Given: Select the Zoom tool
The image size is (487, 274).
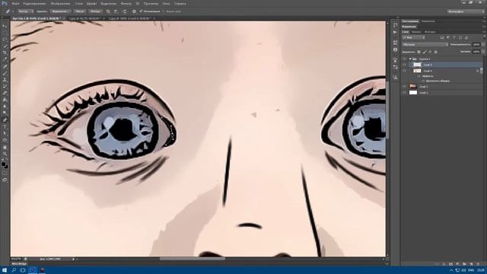Looking at the screenshot, I should 5,154.
